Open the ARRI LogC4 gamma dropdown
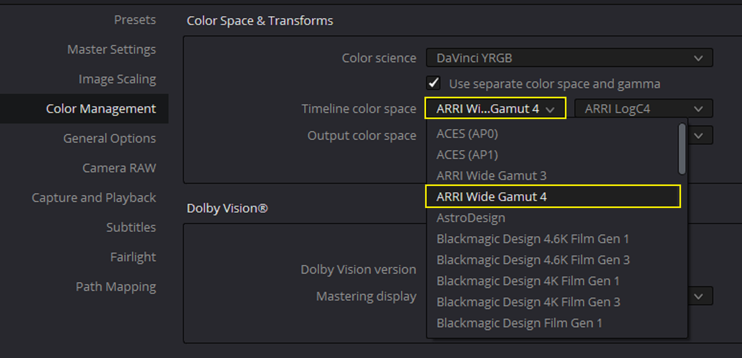Viewport: 742px width, 358px height. [x=643, y=108]
